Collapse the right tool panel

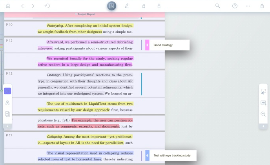point(263,126)
